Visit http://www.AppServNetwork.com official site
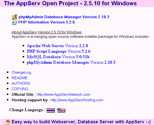 point(63,94)
